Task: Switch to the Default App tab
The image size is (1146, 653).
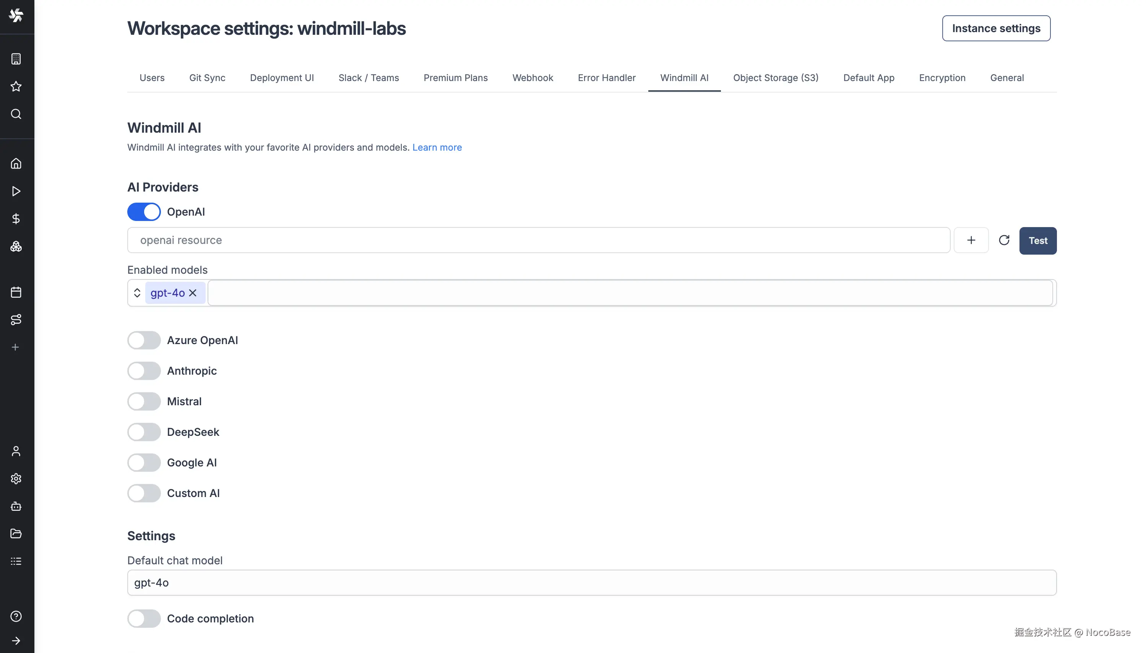Action: tap(868, 78)
